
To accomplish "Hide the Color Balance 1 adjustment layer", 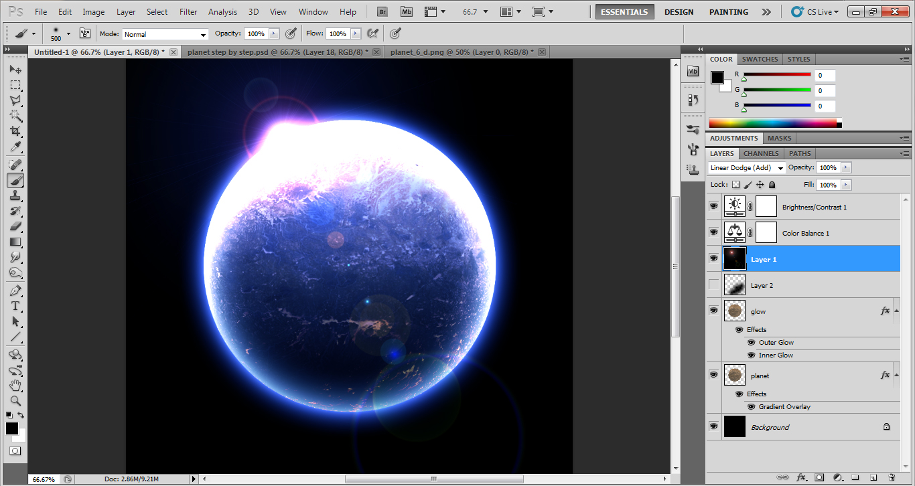I will coord(713,232).
